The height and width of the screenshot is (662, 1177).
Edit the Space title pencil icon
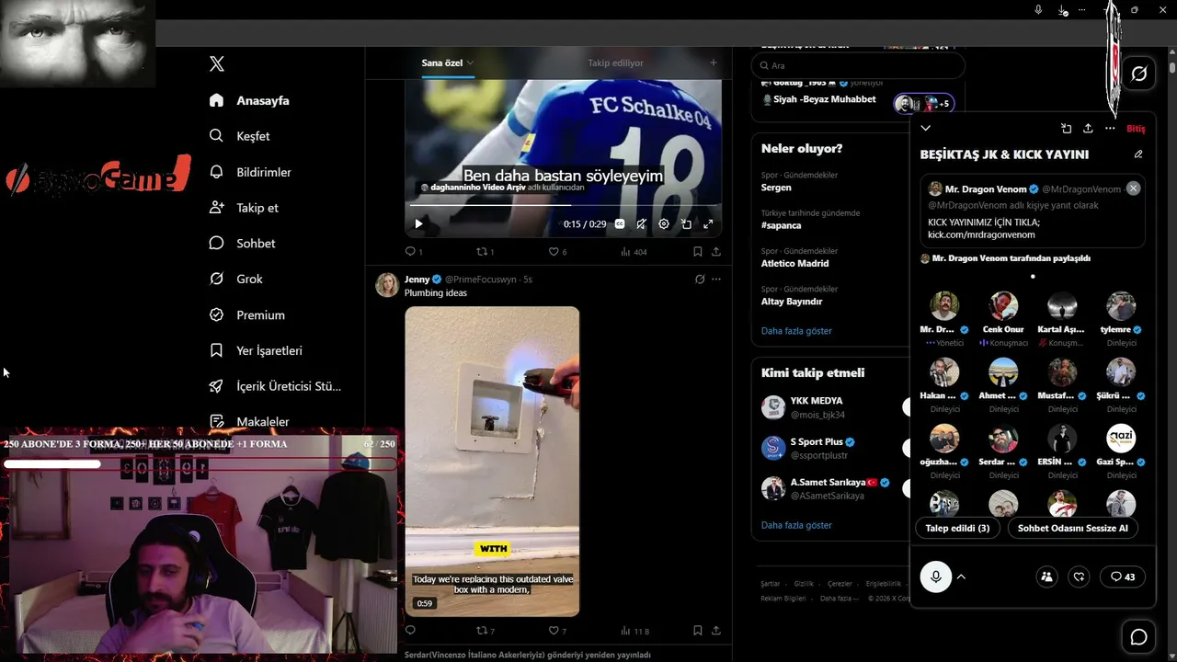tap(1138, 154)
